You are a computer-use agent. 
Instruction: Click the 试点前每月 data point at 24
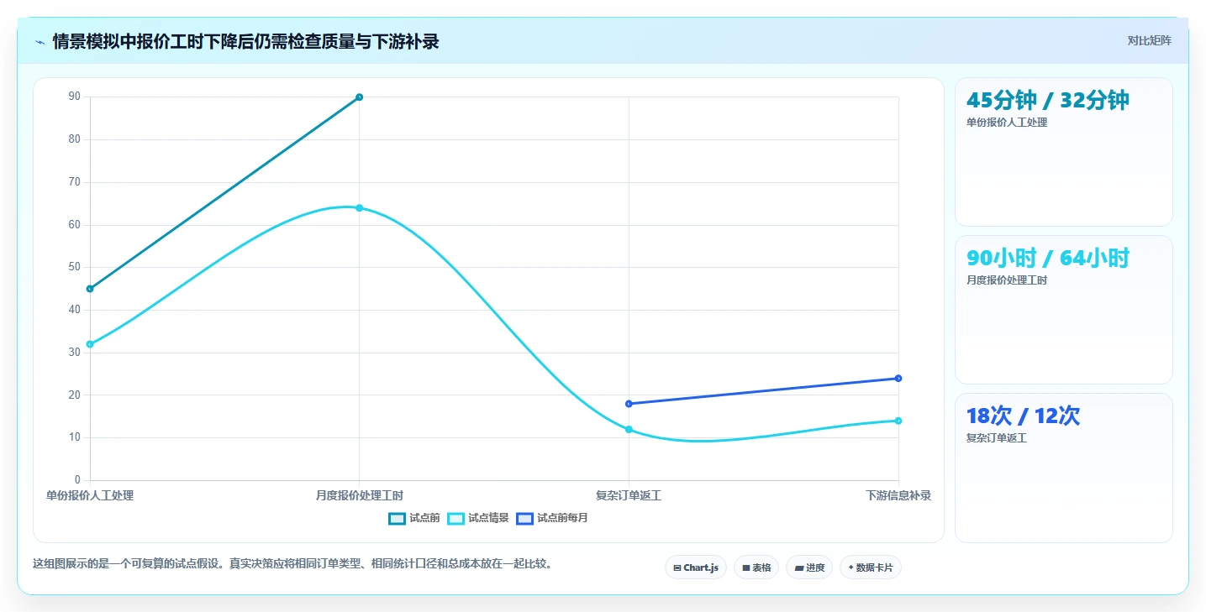click(x=898, y=378)
